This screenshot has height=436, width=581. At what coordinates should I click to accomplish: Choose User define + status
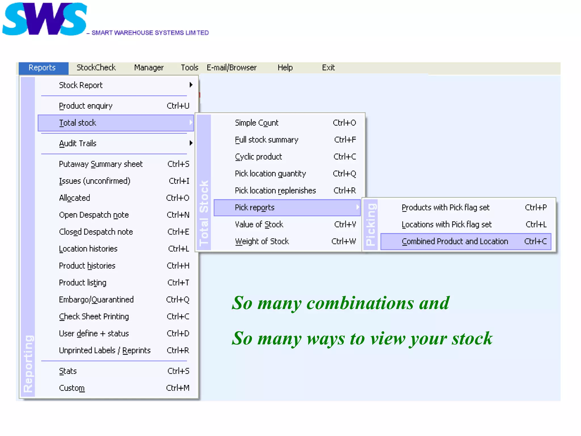[x=116, y=334]
